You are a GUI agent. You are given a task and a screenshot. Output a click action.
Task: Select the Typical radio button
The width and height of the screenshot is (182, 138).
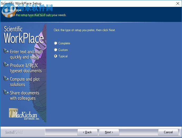(55, 56)
